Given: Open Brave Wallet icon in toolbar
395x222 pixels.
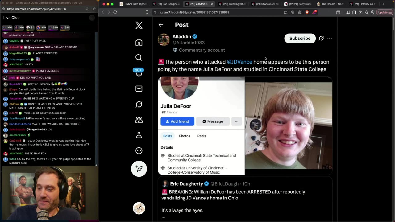Looking at the screenshot, I should [x=360, y=12].
